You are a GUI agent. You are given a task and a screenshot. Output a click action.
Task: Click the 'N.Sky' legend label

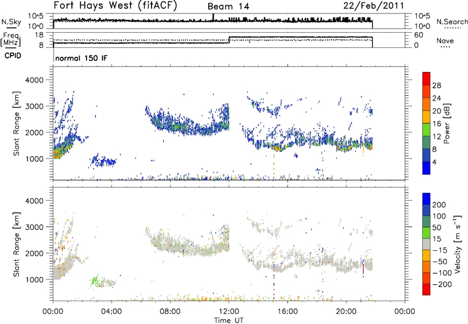pyautogui.click(x=11, y=22)
